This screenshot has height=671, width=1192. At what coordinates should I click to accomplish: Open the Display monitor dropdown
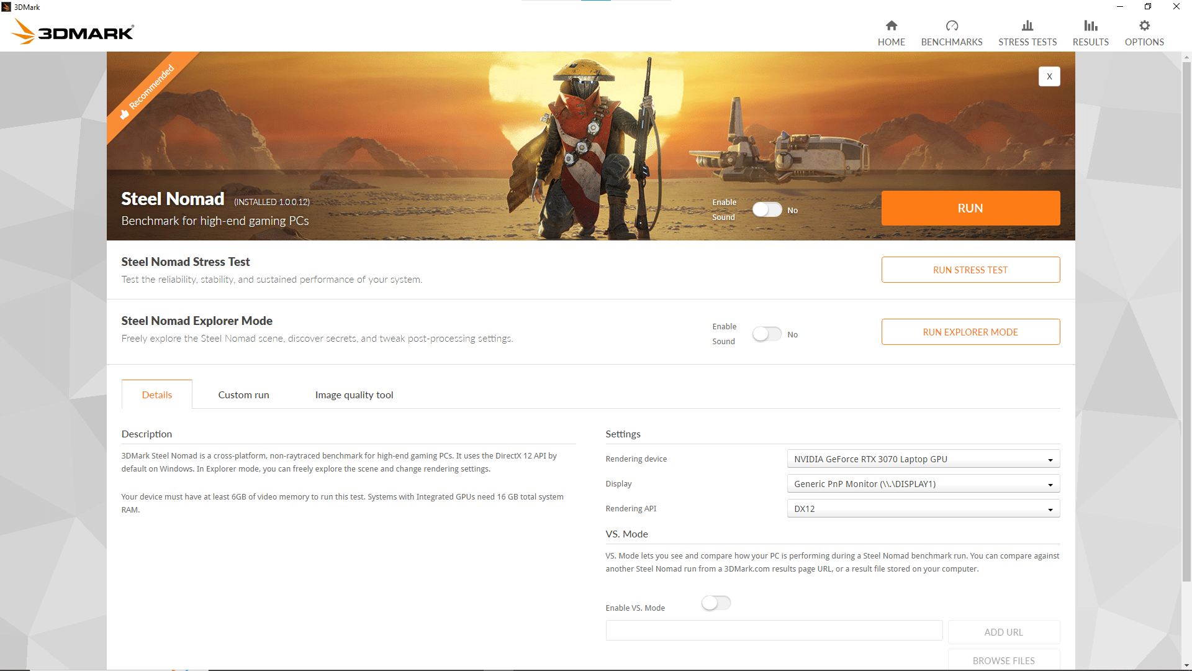(x=923, y=484)
